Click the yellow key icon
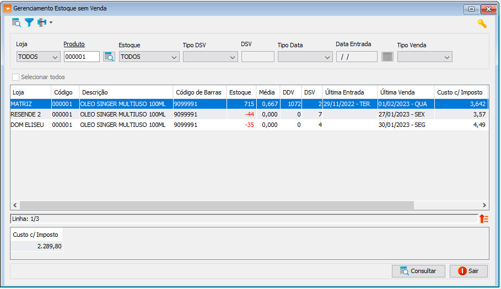 point(482,24)
